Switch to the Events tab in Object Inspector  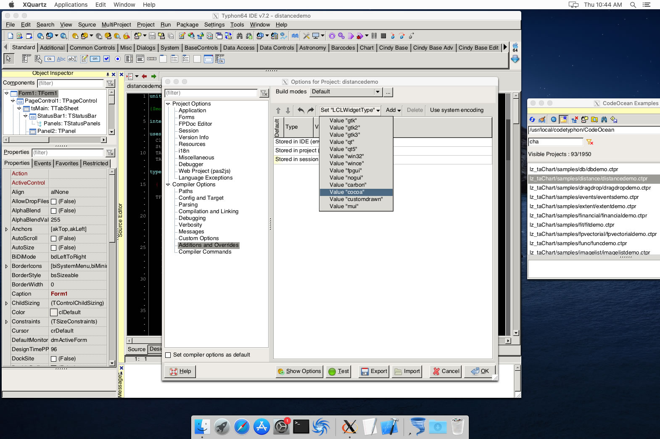point(42,164)
